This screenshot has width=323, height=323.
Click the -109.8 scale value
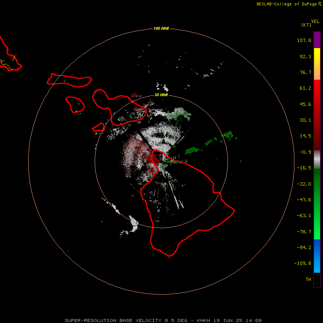(303, 263)
